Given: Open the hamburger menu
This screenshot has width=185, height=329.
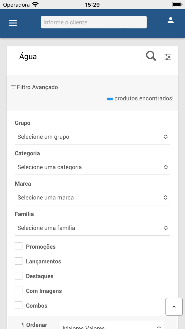Looking at the screenshot, I should 13,23.
